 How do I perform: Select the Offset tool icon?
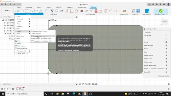[57, 11]
